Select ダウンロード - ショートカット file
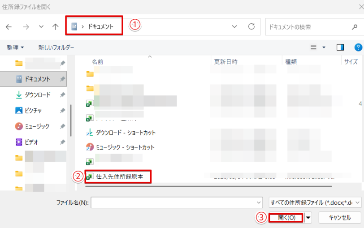Image resolution: width=364 pixels, height=228 pixels. pos(126,133)
